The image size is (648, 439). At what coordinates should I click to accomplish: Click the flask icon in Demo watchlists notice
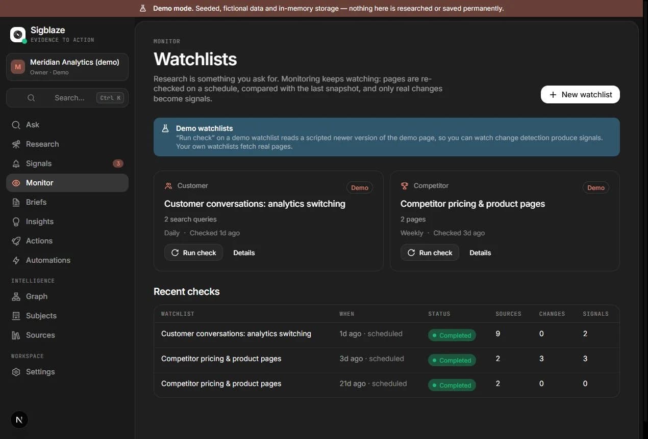pos(165,128)
